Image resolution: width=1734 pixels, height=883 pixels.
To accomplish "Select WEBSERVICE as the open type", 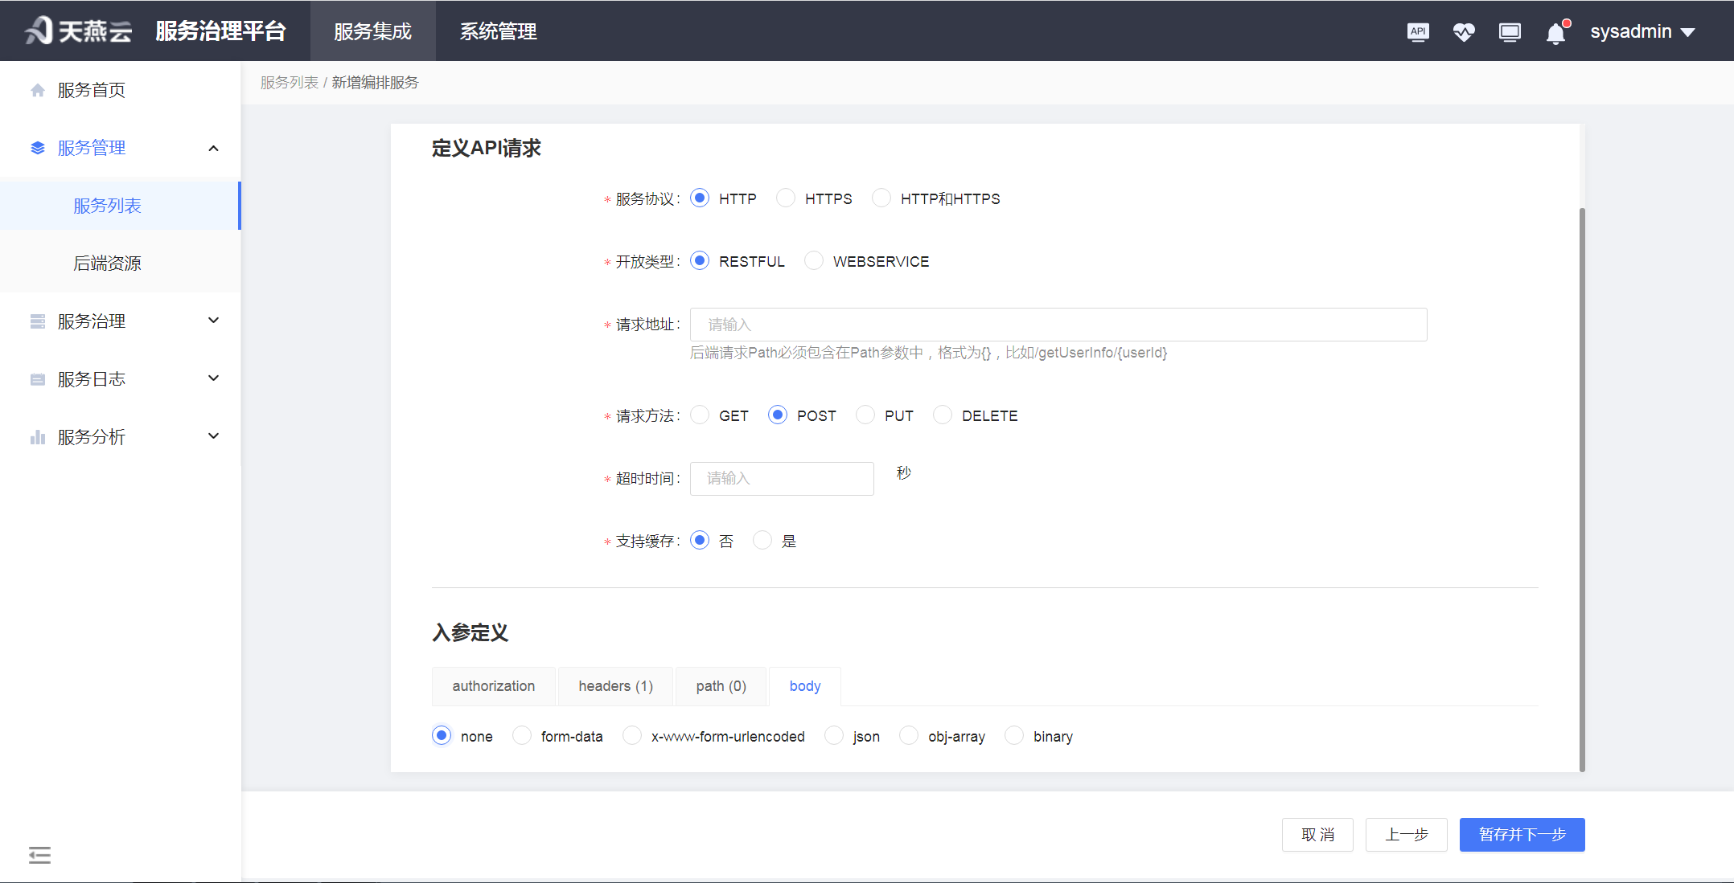I will (x=813, y=260).
